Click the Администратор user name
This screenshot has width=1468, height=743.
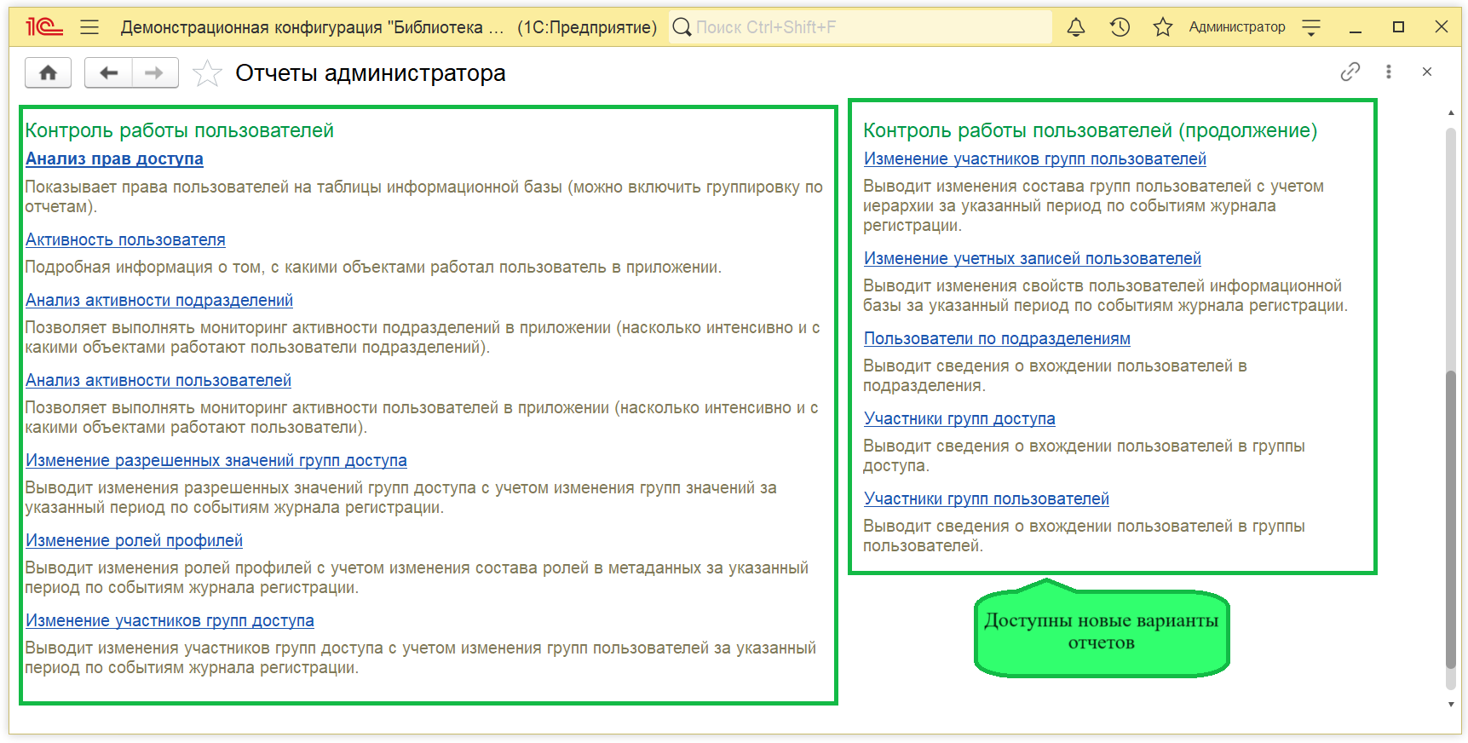point(1236,27)
